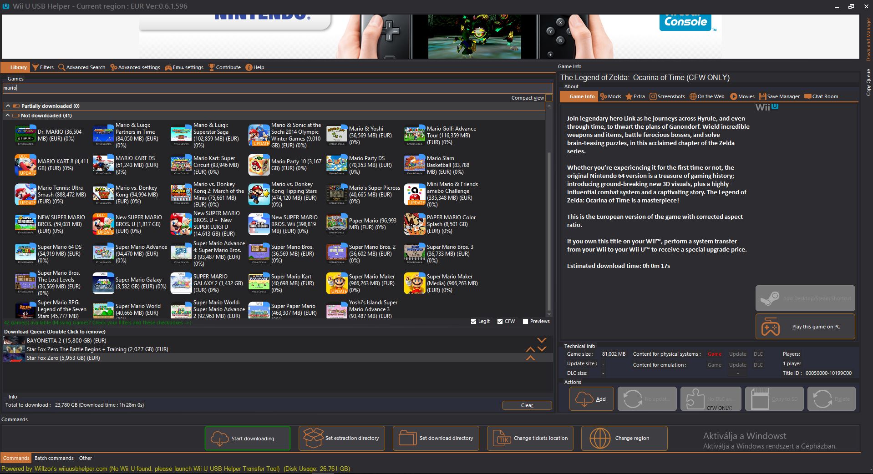Select Mario Slam Basketball icon
The height and width of the screenshot is (474, 873).
point(415,165)
